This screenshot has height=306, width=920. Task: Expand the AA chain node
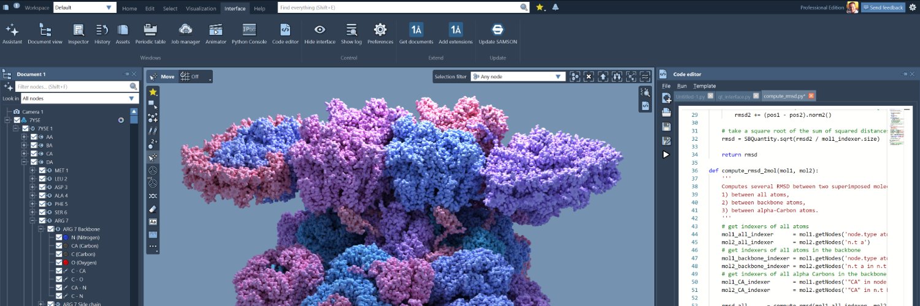pyautogui.click(x=24, y=137)
